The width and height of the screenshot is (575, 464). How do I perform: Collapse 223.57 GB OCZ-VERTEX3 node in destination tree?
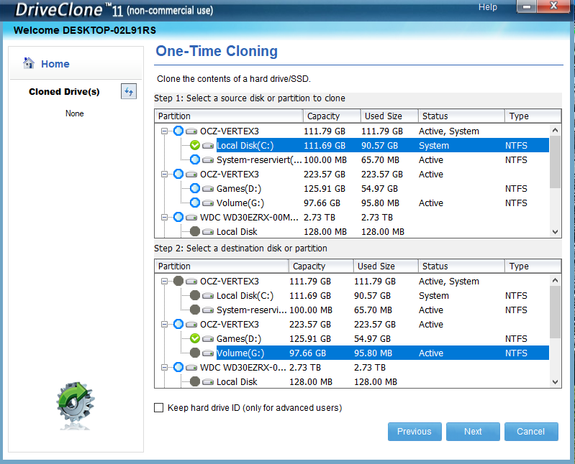click(164, 324)
